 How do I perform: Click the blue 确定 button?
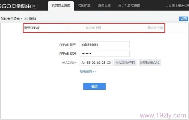94,86
